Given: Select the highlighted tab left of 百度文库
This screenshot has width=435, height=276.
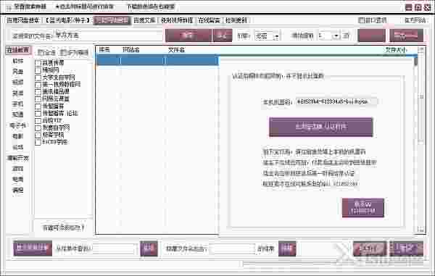Looking at the screenshot, I should pyautogui.click(x=112, y=20).
